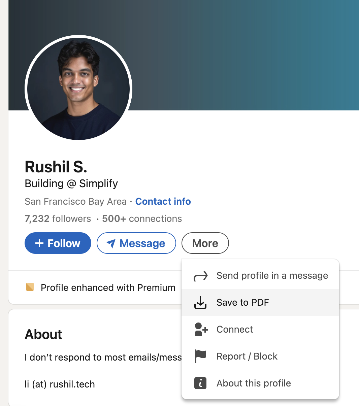Click the gold Premium badge icon
The width and height of the screenshot is (359, 406).
(30, 287)
